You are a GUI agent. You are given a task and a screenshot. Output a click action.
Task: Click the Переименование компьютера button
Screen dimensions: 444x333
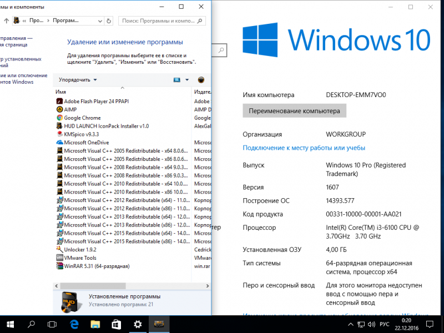pyautogui.click(x=294, y=110)
